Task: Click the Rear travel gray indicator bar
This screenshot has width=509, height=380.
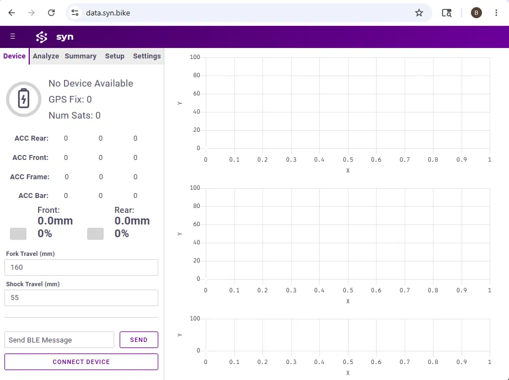Action: 95,233
